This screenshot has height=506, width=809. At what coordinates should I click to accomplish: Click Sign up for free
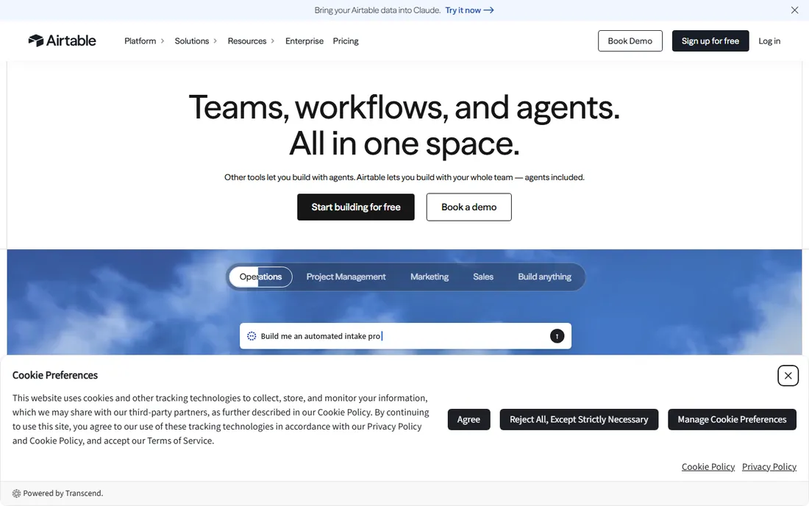point(710,40)
